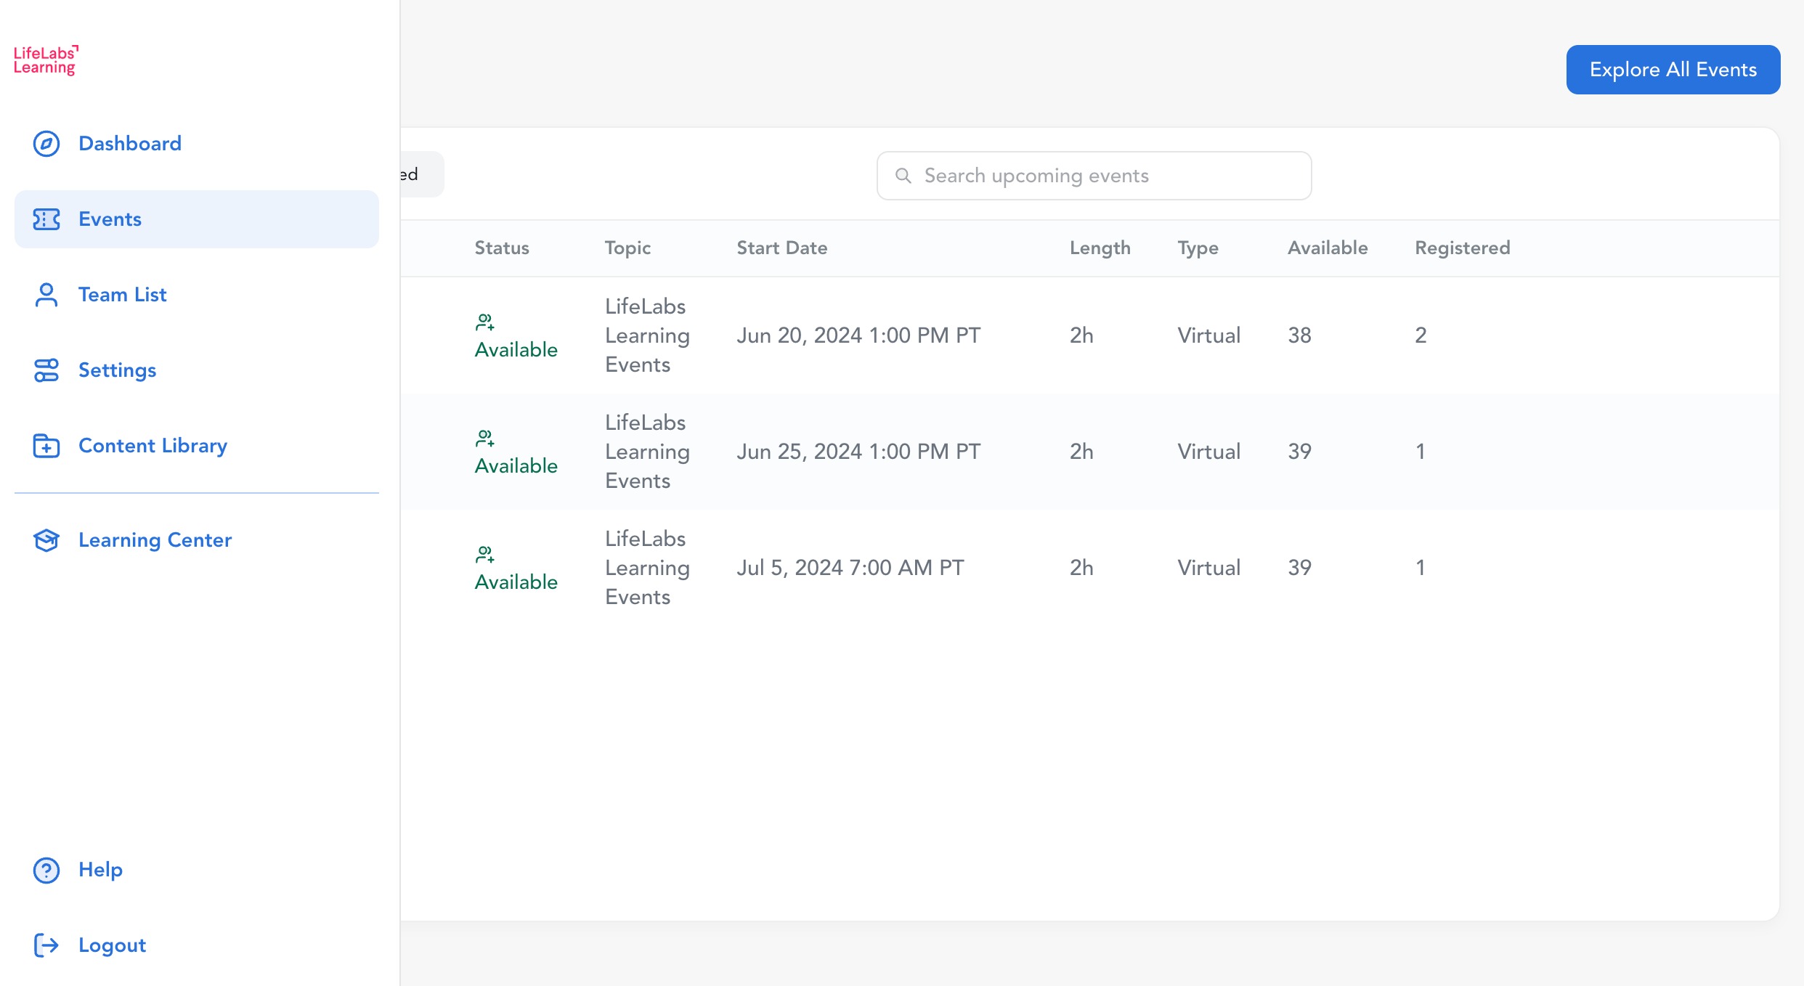Click the Available column header

[x=1328, y=248]
